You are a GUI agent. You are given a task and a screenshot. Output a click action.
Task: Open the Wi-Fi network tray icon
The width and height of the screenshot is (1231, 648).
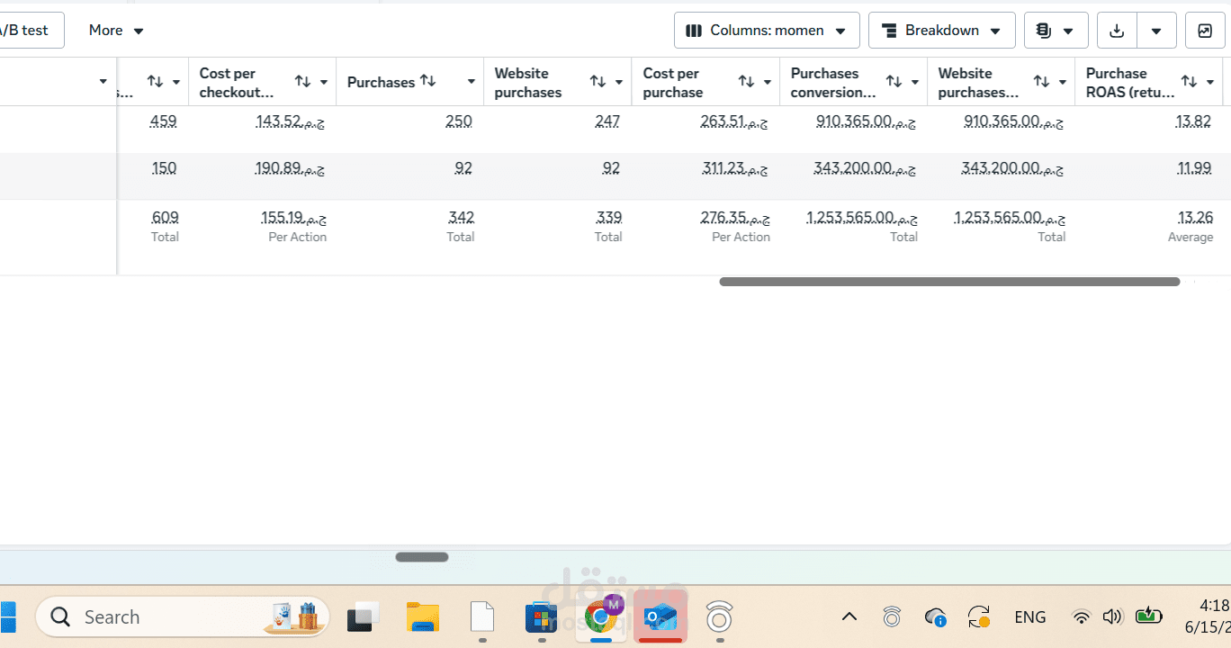[1082, 617]
